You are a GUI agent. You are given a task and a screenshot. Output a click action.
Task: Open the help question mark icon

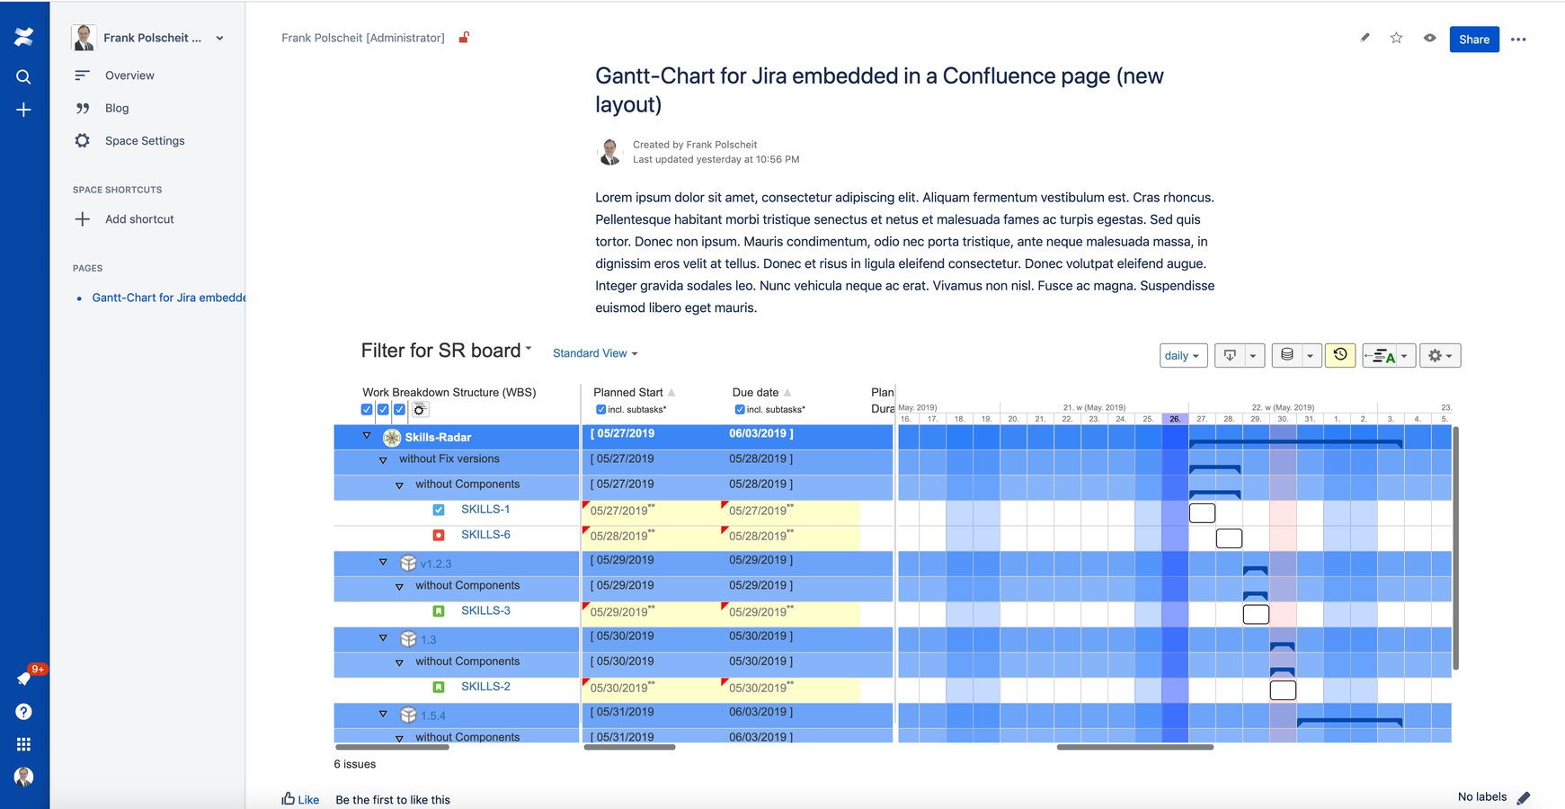point(24,712)
